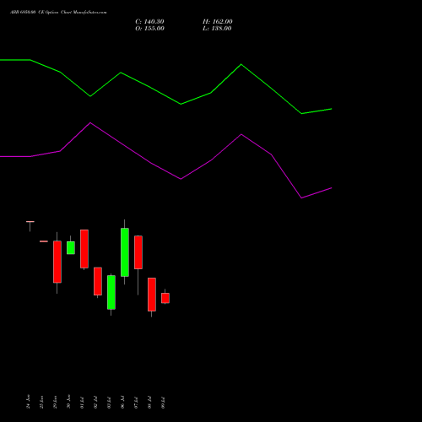Click the red 02 Jul candlestick
Screen dimensions: 422x422
click(98, 281)
